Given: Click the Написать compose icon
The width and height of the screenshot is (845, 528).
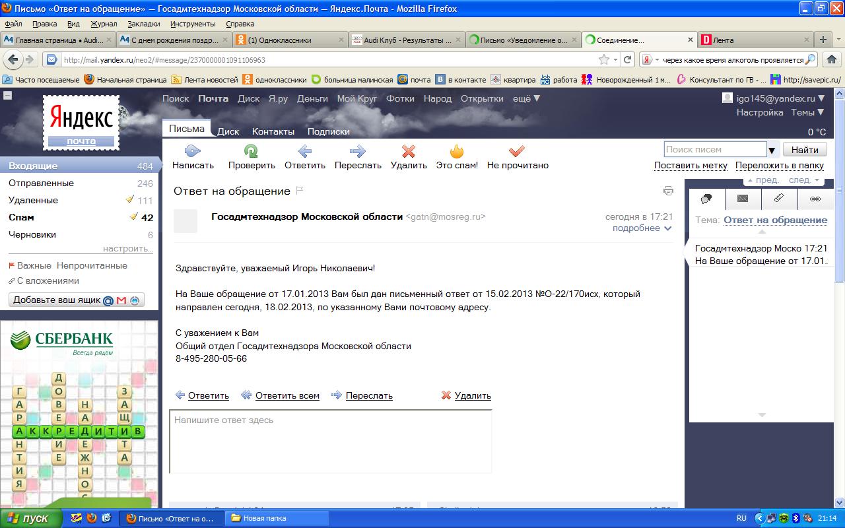Looking at the screenshot, I should coord(193,150).
